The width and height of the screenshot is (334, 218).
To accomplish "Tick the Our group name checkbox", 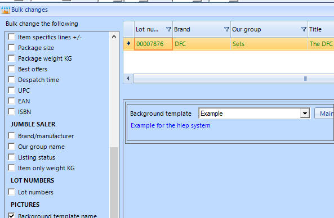I will tap(11, 146).
